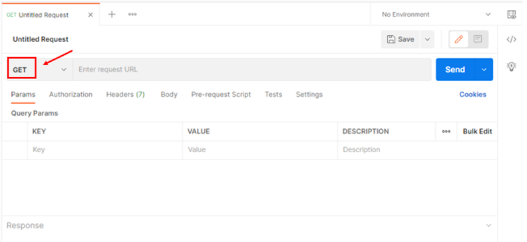The height and width of the screenshot is (242, 527).
Task: Open the tab options ellipsis menu
Action: click(x=132, y=15)
